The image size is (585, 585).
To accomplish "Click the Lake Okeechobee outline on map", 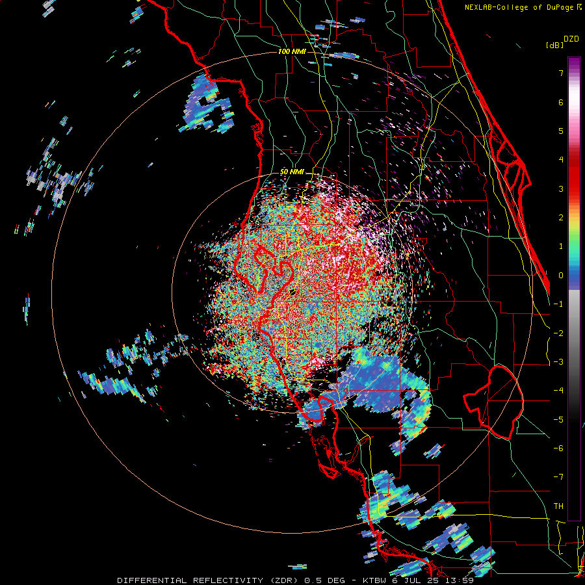I will tap(493, 402).
